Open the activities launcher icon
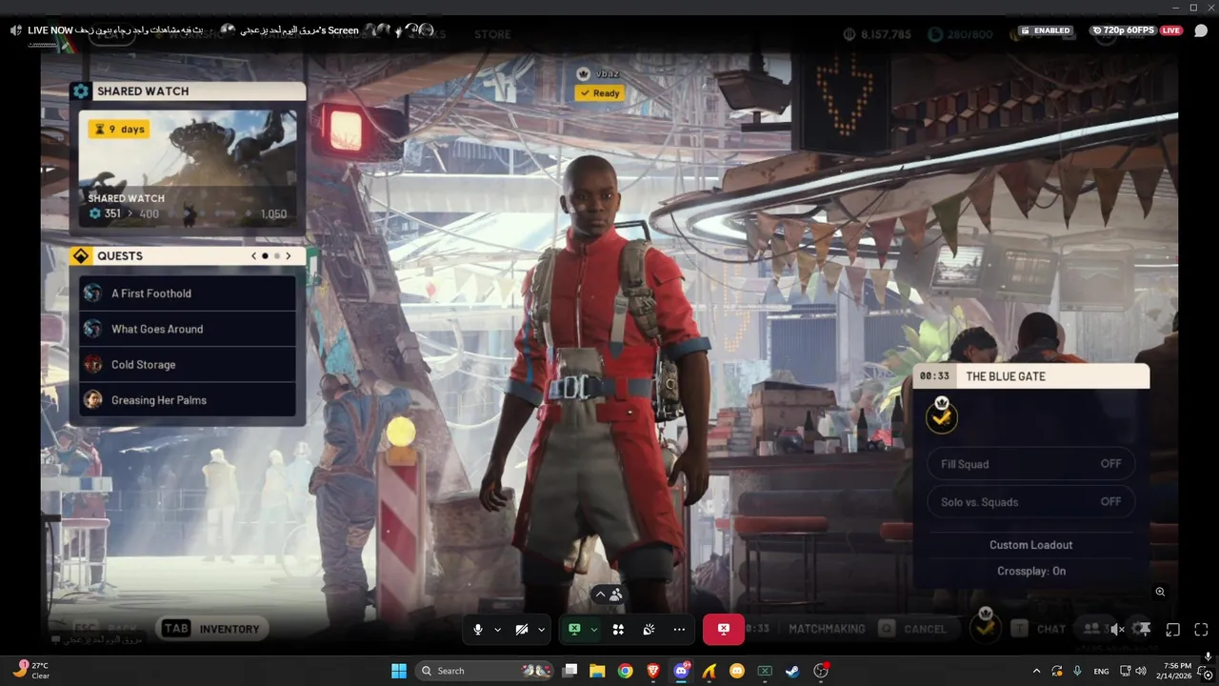Viewport: 1219px width, 686px height. (618, 630)
